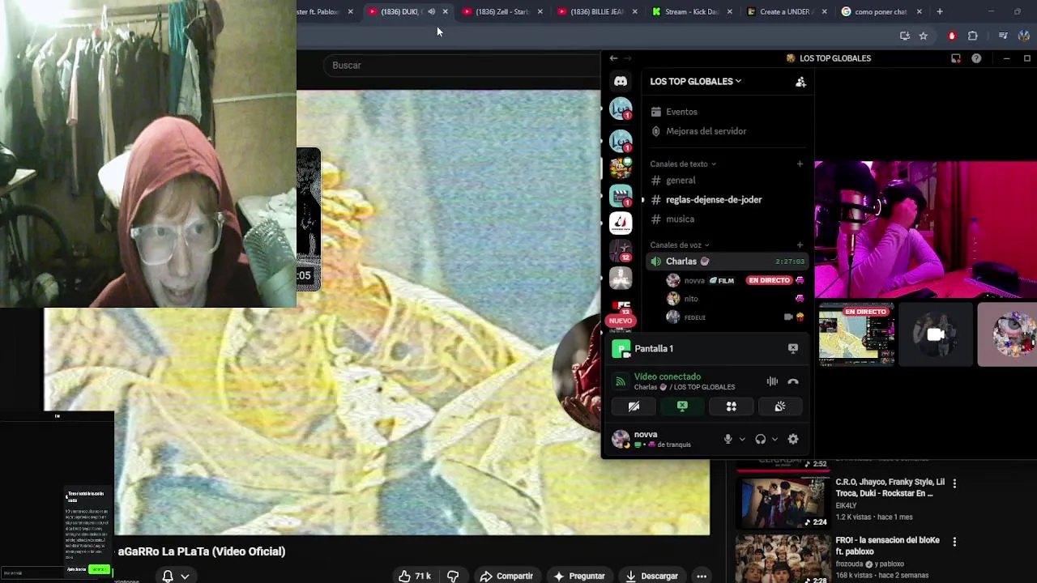Select the camera-off participant tile

[935, 334]
